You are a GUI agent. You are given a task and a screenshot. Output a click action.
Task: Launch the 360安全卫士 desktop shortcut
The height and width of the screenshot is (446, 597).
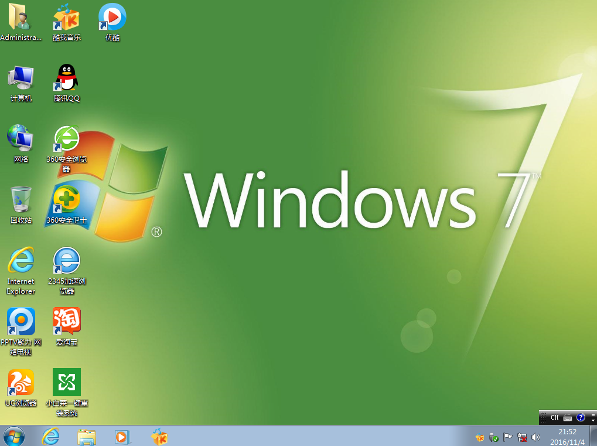[67, 205]
